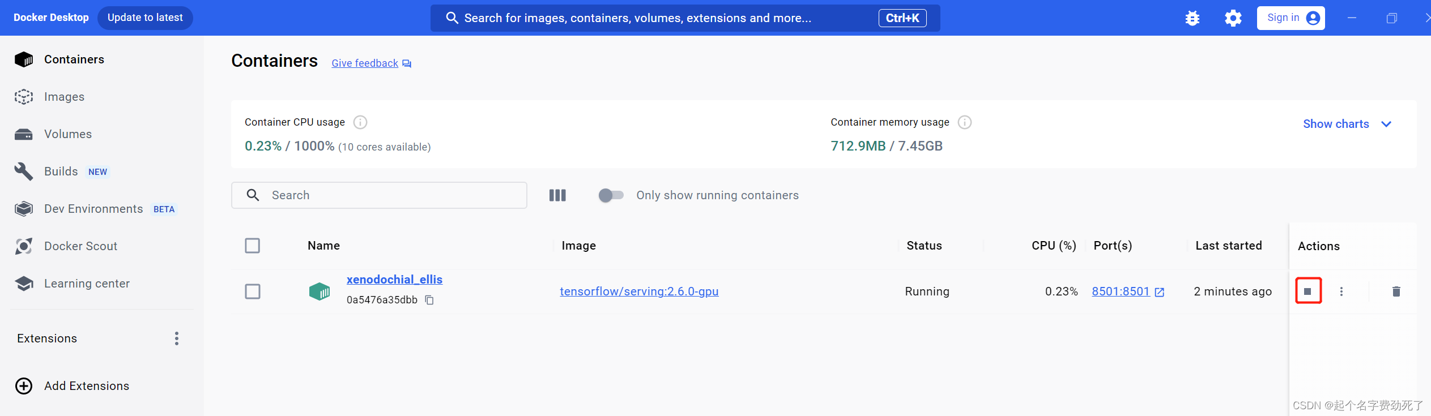This screenshot has height=416, width=1431.
Task: Click the 0.23% CPU cell
Action: (x=1061, y=291)
